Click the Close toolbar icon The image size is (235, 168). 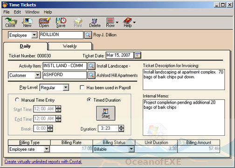[10, 22]
